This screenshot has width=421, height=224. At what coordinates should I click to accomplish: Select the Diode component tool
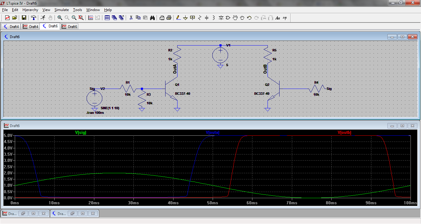pos(221,18)
